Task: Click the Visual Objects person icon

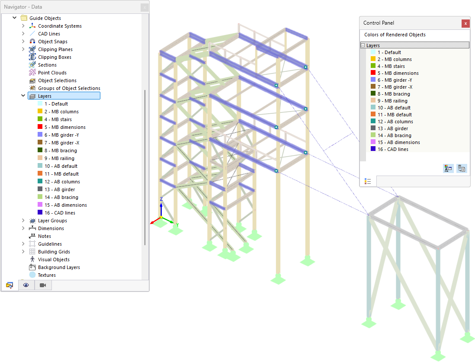Action: 32,259
